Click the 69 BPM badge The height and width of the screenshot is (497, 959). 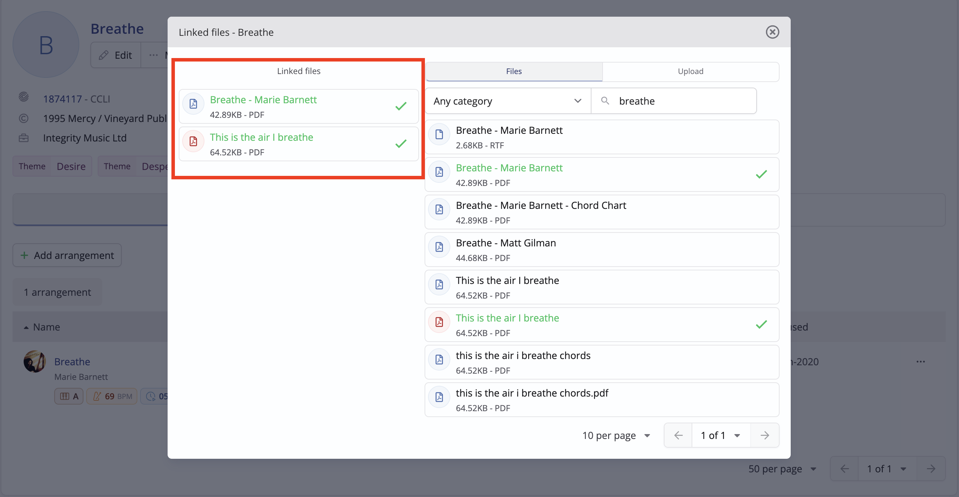tap(112, 396)
